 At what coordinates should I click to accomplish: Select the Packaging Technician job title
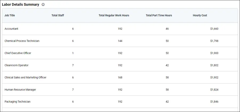click(18, 102)
